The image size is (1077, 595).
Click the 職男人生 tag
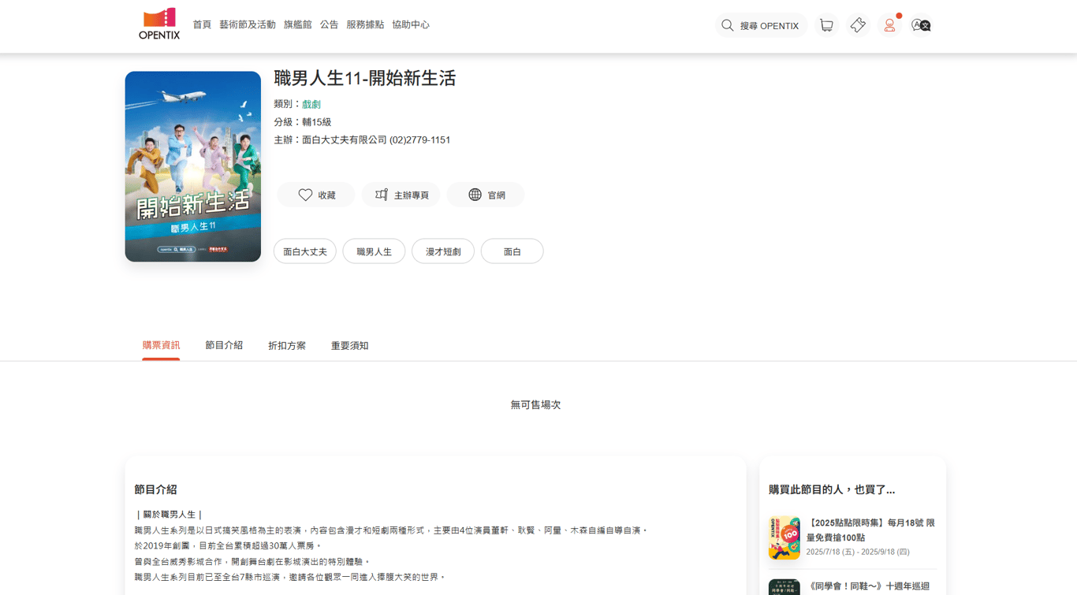click(x=374, y=251)
